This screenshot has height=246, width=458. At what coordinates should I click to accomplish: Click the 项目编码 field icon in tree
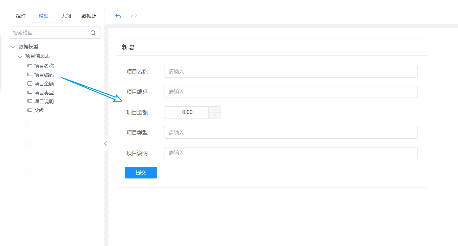(x=30, y=75)
